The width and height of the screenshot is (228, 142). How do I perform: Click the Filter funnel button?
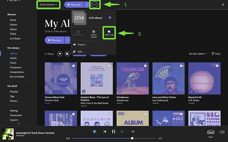[216, 54]
